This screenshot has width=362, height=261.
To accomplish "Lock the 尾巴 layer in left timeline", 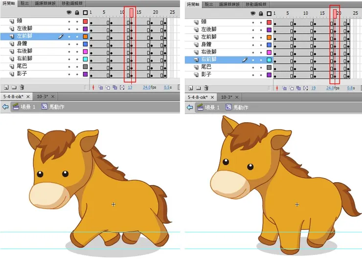I will [x=77, y=67].
